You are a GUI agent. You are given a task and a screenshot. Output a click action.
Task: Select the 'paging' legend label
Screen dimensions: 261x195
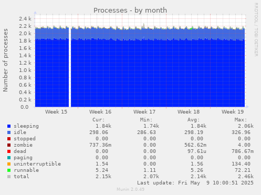coord(23,158)
